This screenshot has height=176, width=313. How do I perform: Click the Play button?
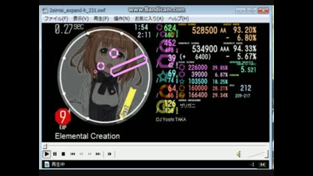(x=47, y=154)
